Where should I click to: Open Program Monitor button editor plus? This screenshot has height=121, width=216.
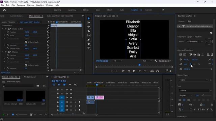point(170,71)
